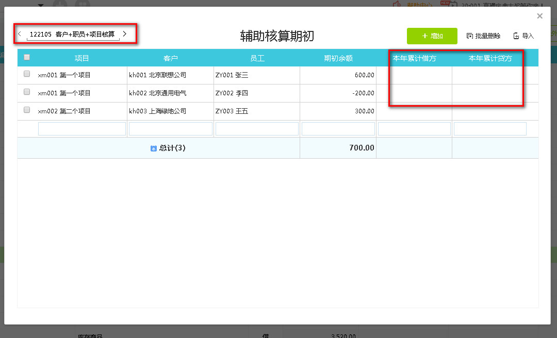Select the ZY002 李四 employee cell
The height and width of the screenshot is (338, 557).
click(x=256, y=93)
